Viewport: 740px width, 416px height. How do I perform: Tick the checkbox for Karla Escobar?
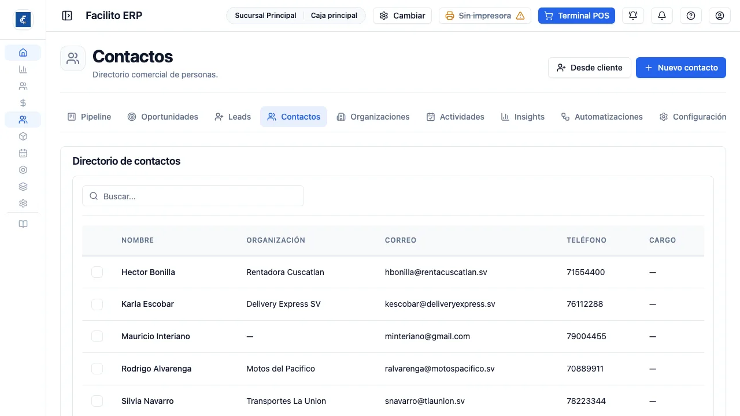pos(97,304)
